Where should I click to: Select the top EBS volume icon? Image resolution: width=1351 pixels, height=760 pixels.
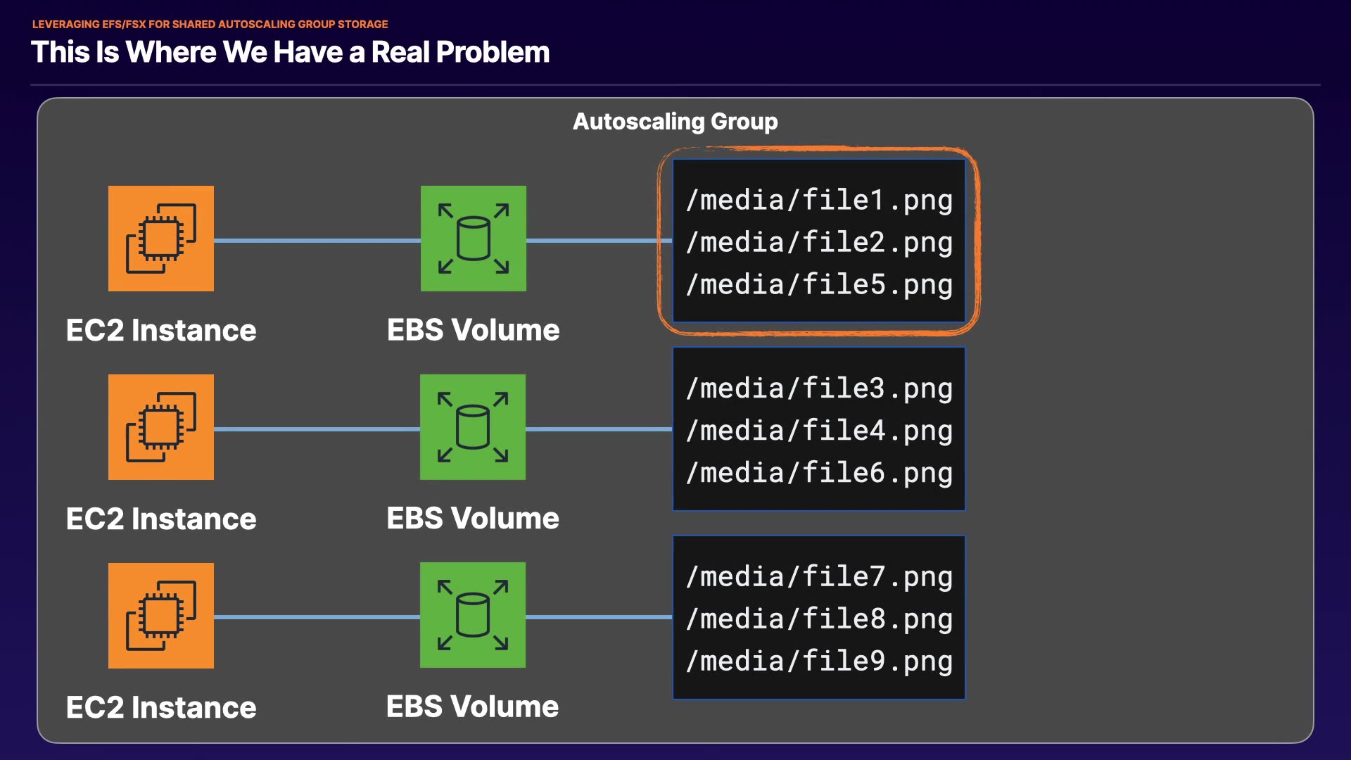(474, 239)
